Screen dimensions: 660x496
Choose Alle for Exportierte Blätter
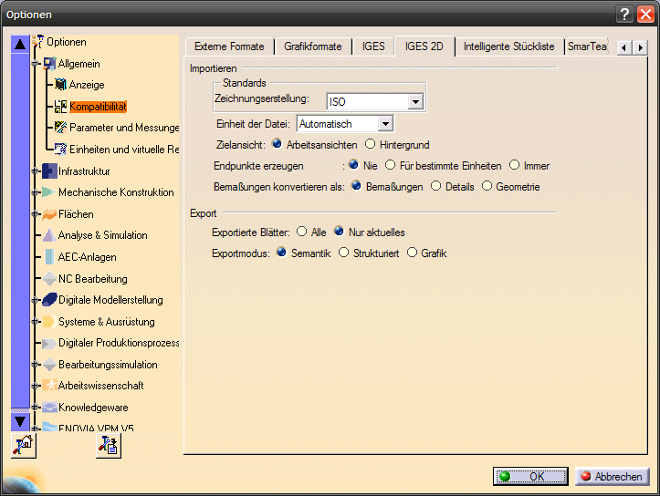[x=301, y=232]
